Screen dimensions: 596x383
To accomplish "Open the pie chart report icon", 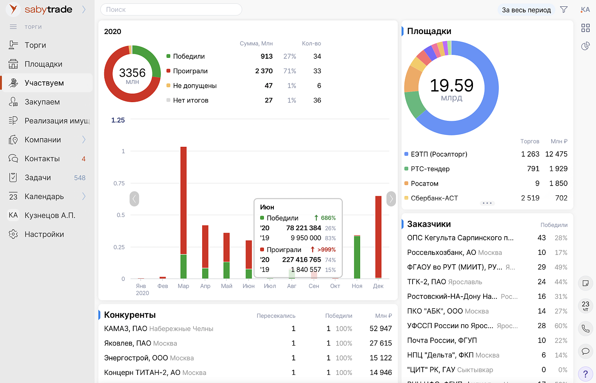I will coord(586,46).
